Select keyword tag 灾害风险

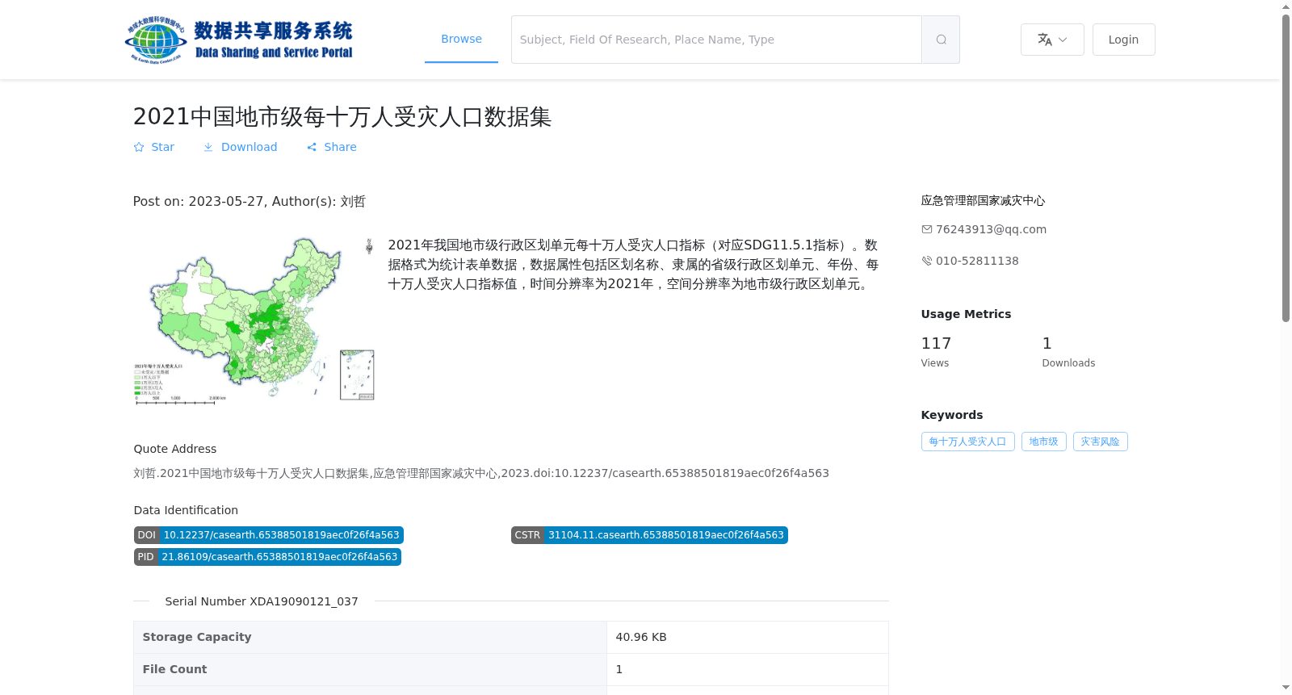pyautogui.click(x=1100, y=442)
